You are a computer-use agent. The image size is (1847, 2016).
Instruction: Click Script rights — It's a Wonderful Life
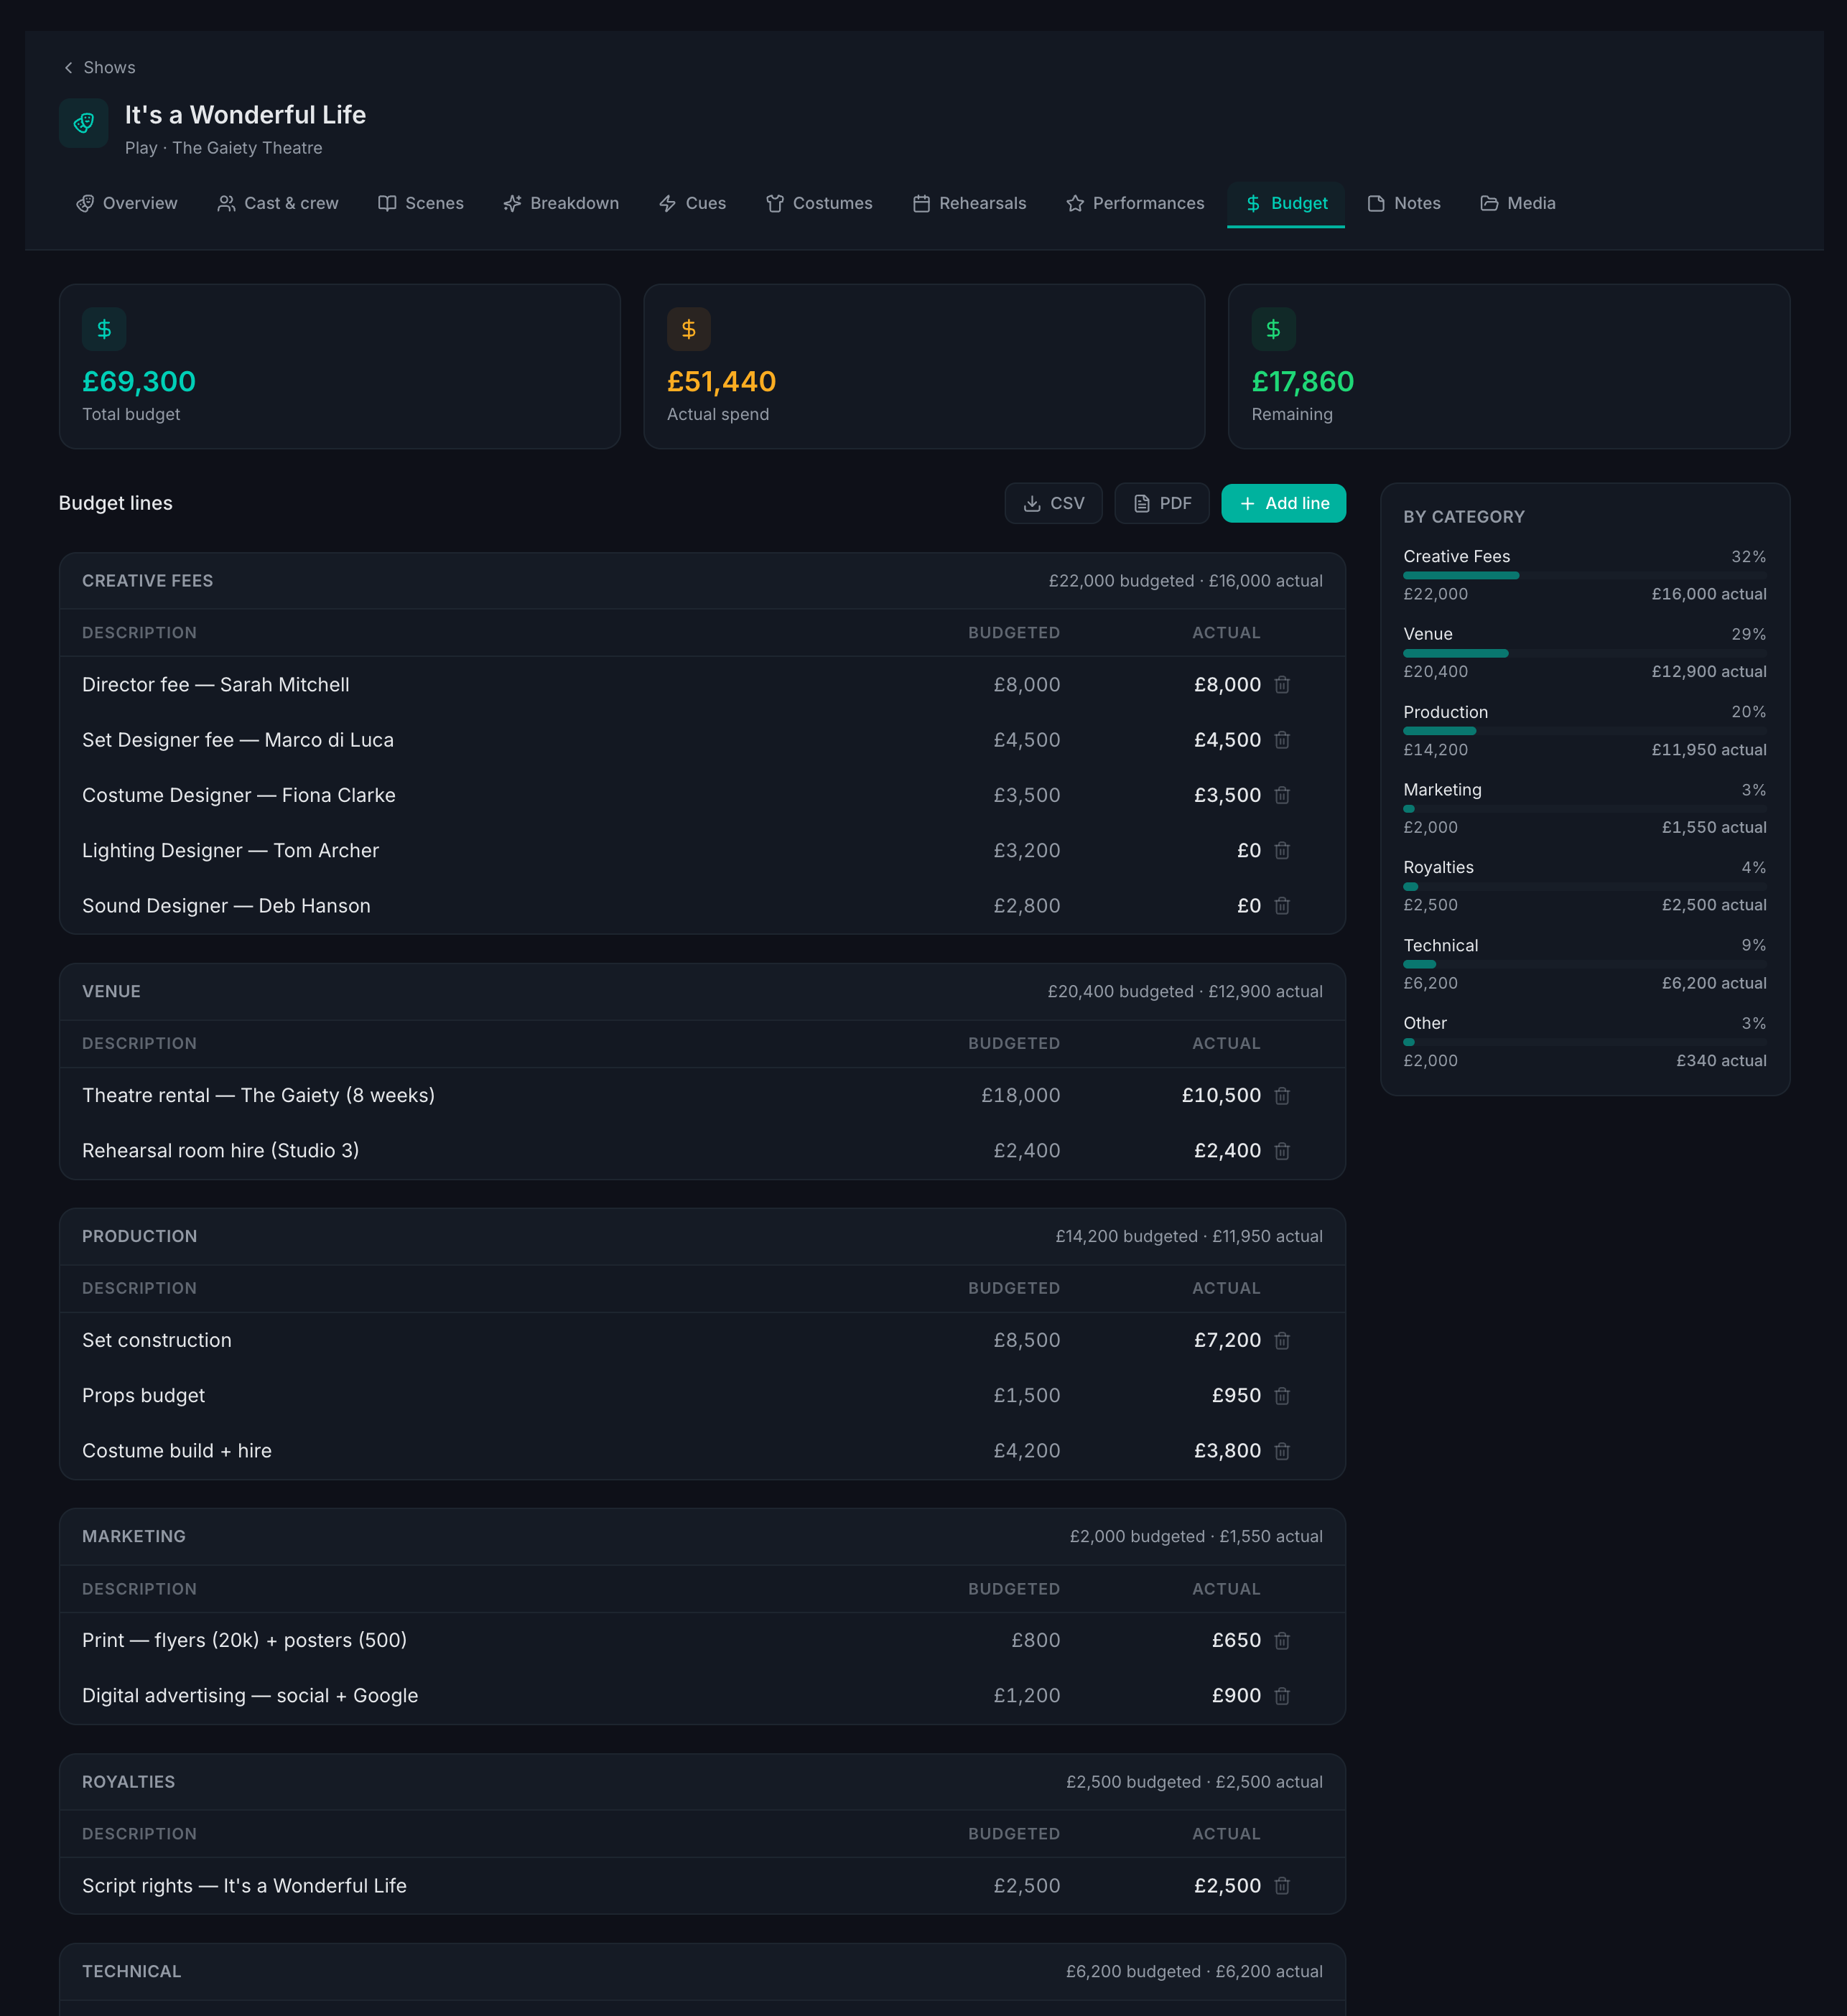coord(244,1886)
